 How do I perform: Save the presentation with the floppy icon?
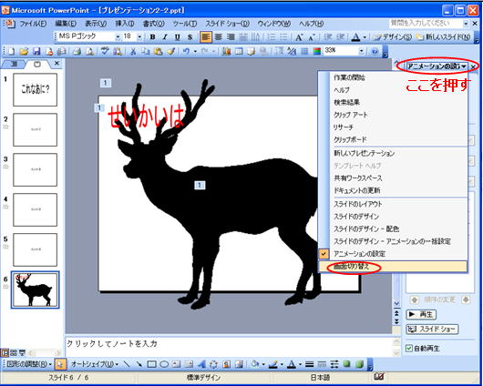pyautogui.click(x=36, y=51)
